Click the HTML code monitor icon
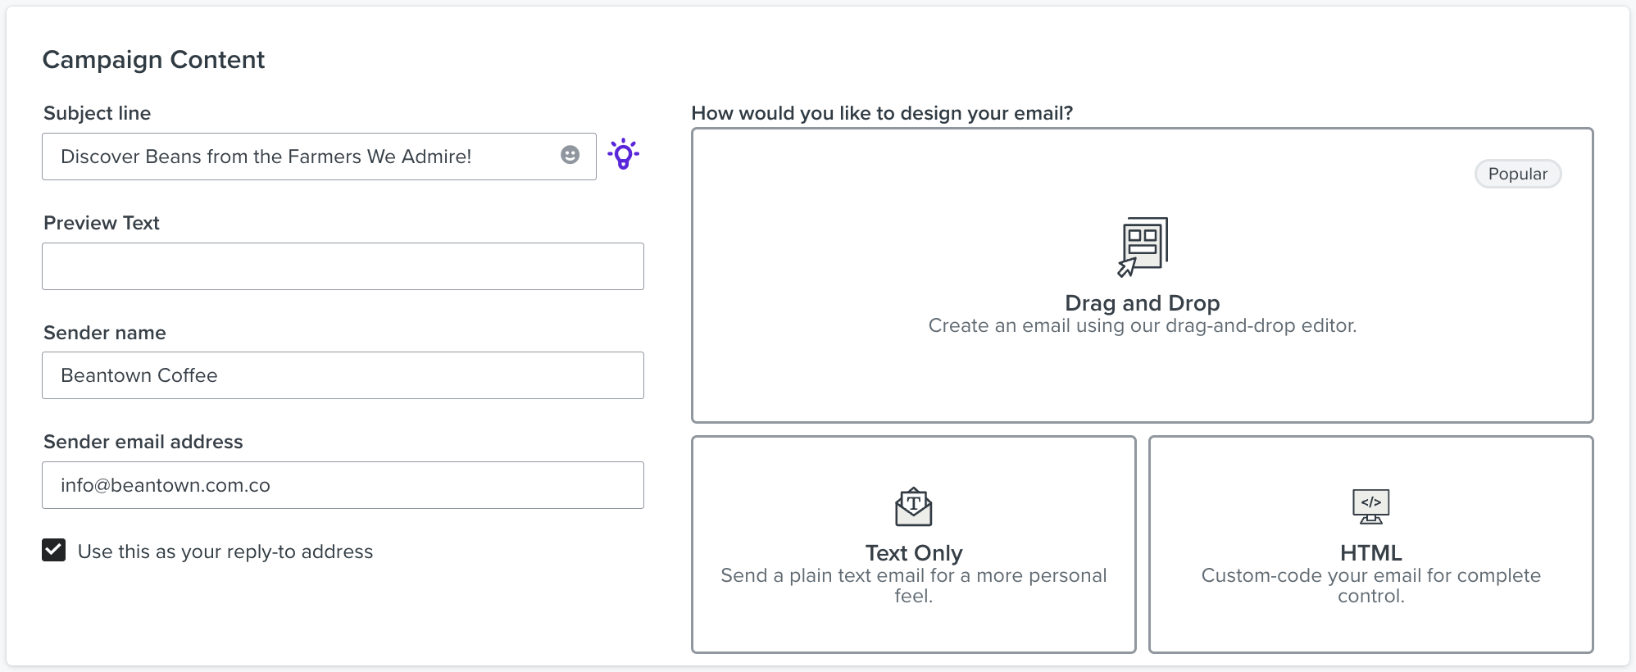Image resolution: width=1636 pixels, height=672 pixels. 1370,506
